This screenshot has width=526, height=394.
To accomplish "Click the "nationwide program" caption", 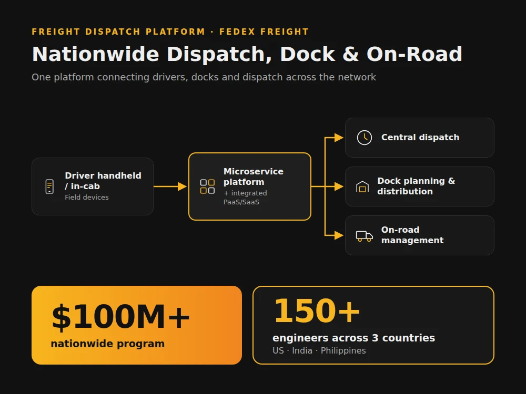I will click(x=108, y=344).
